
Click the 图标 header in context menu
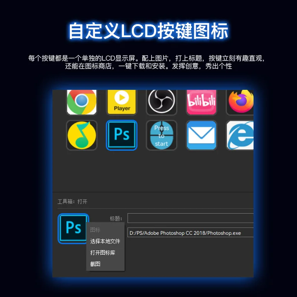pos(95,230)
